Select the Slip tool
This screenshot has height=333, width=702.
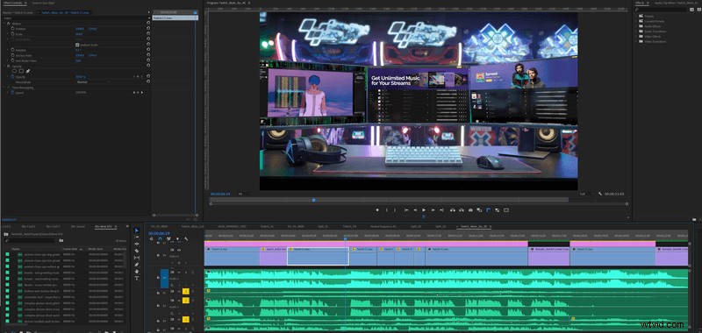[x=137, y=258]
